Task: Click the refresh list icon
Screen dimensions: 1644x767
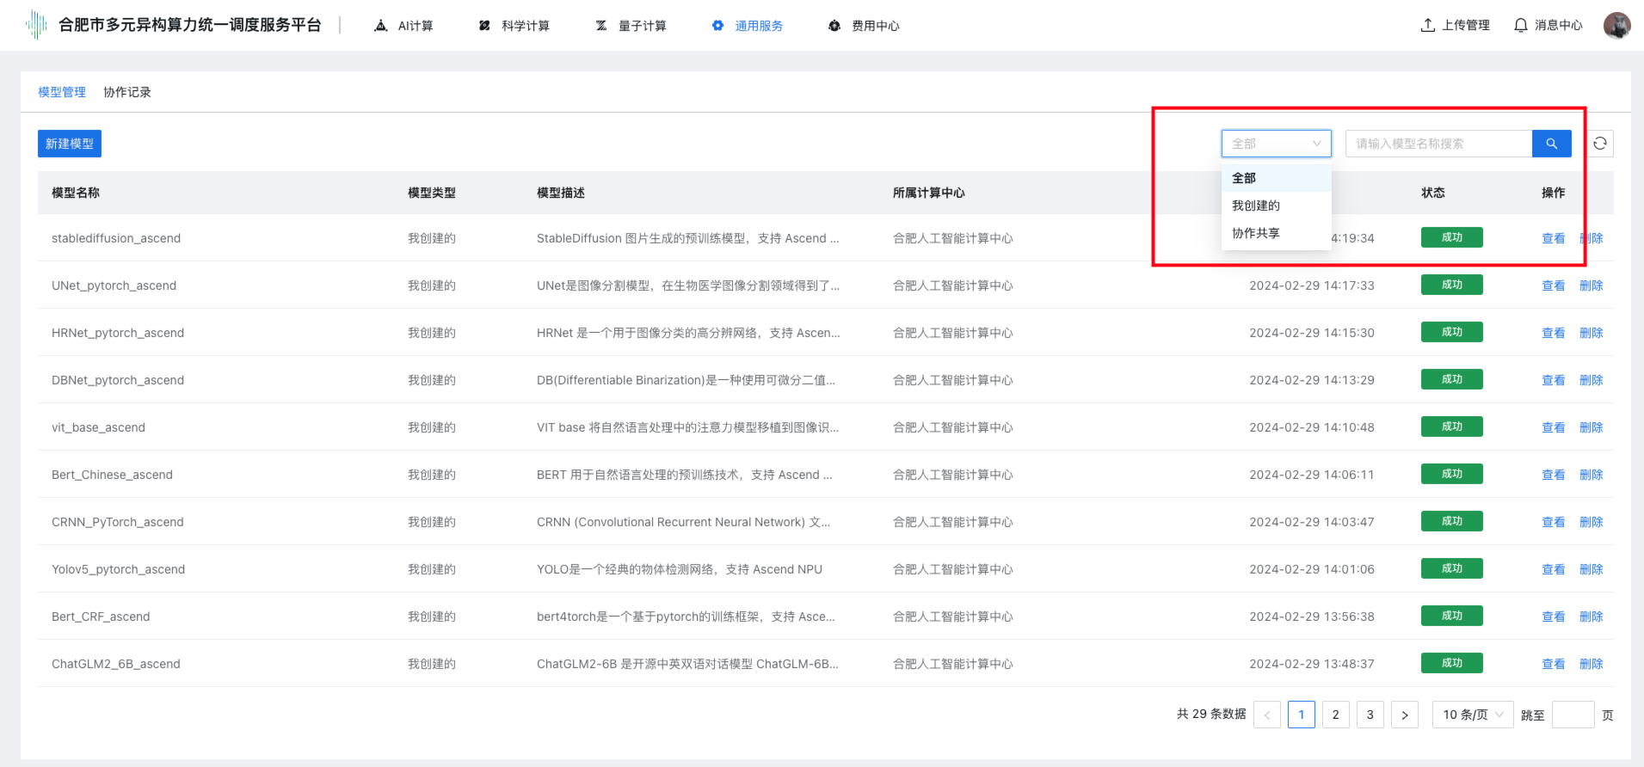Action: pos(1599,144)
